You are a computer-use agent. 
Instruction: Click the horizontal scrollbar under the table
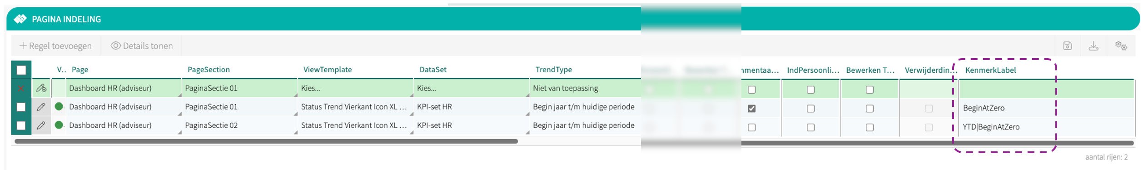(x=266, y=141)
